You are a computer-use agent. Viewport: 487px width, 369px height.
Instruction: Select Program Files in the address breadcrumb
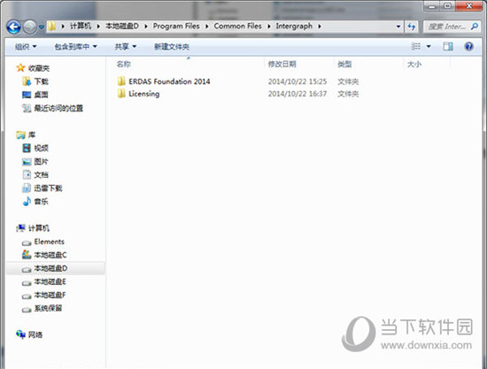(x=176, y=26)
